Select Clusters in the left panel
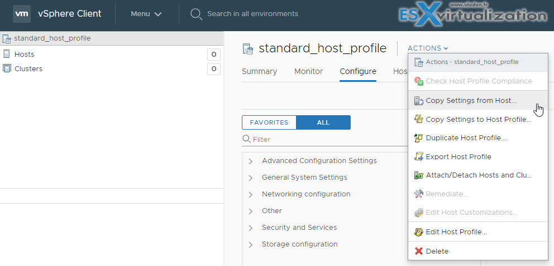The height and width of the screenshot is (266, 554). 28,68
